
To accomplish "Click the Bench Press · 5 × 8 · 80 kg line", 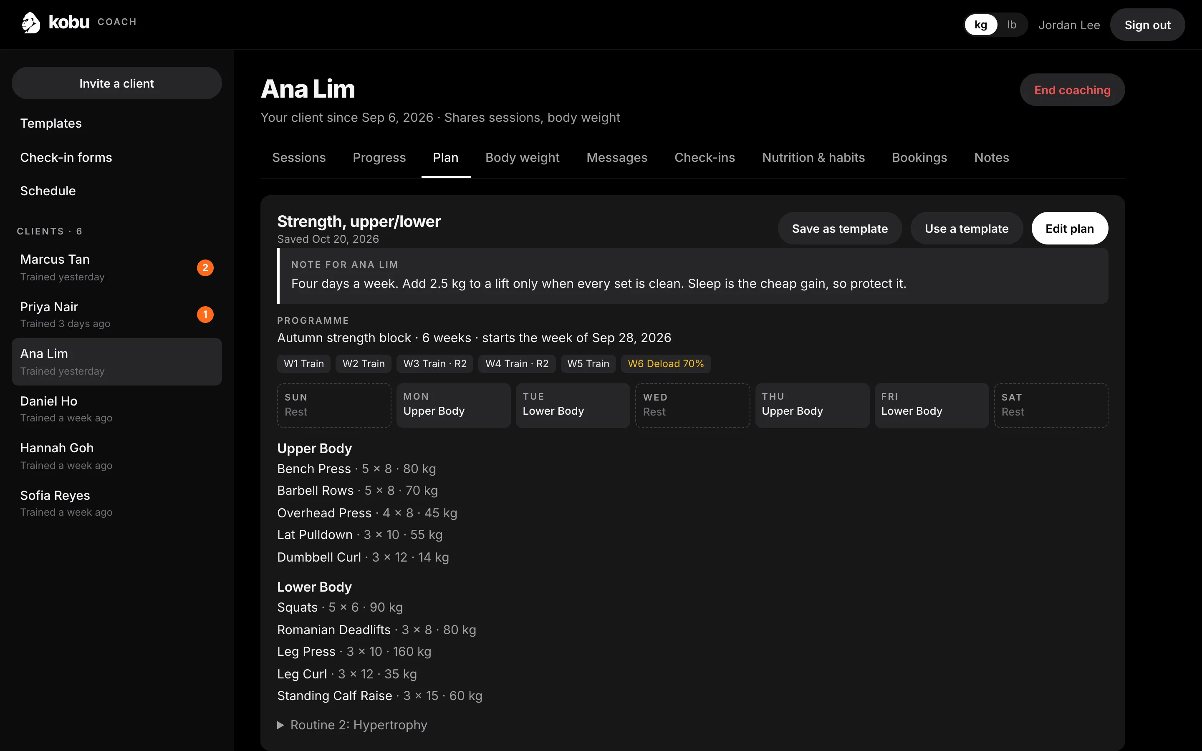I will 356,469.
